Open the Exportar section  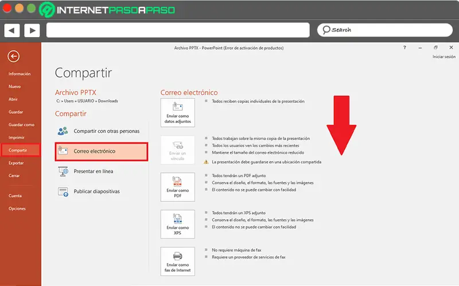tap(16, 163)
